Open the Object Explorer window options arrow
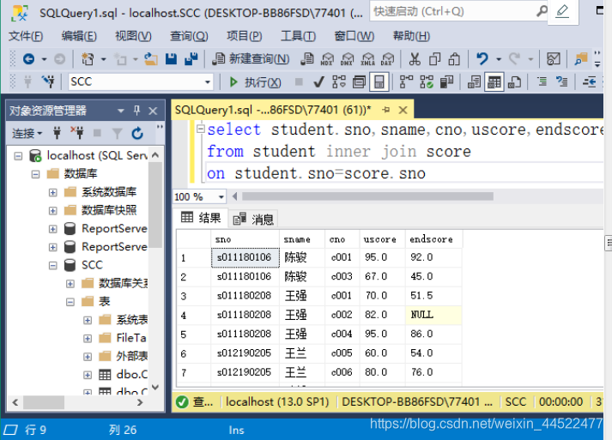This screenshot has width=612, height=440. tap(121, 111)
